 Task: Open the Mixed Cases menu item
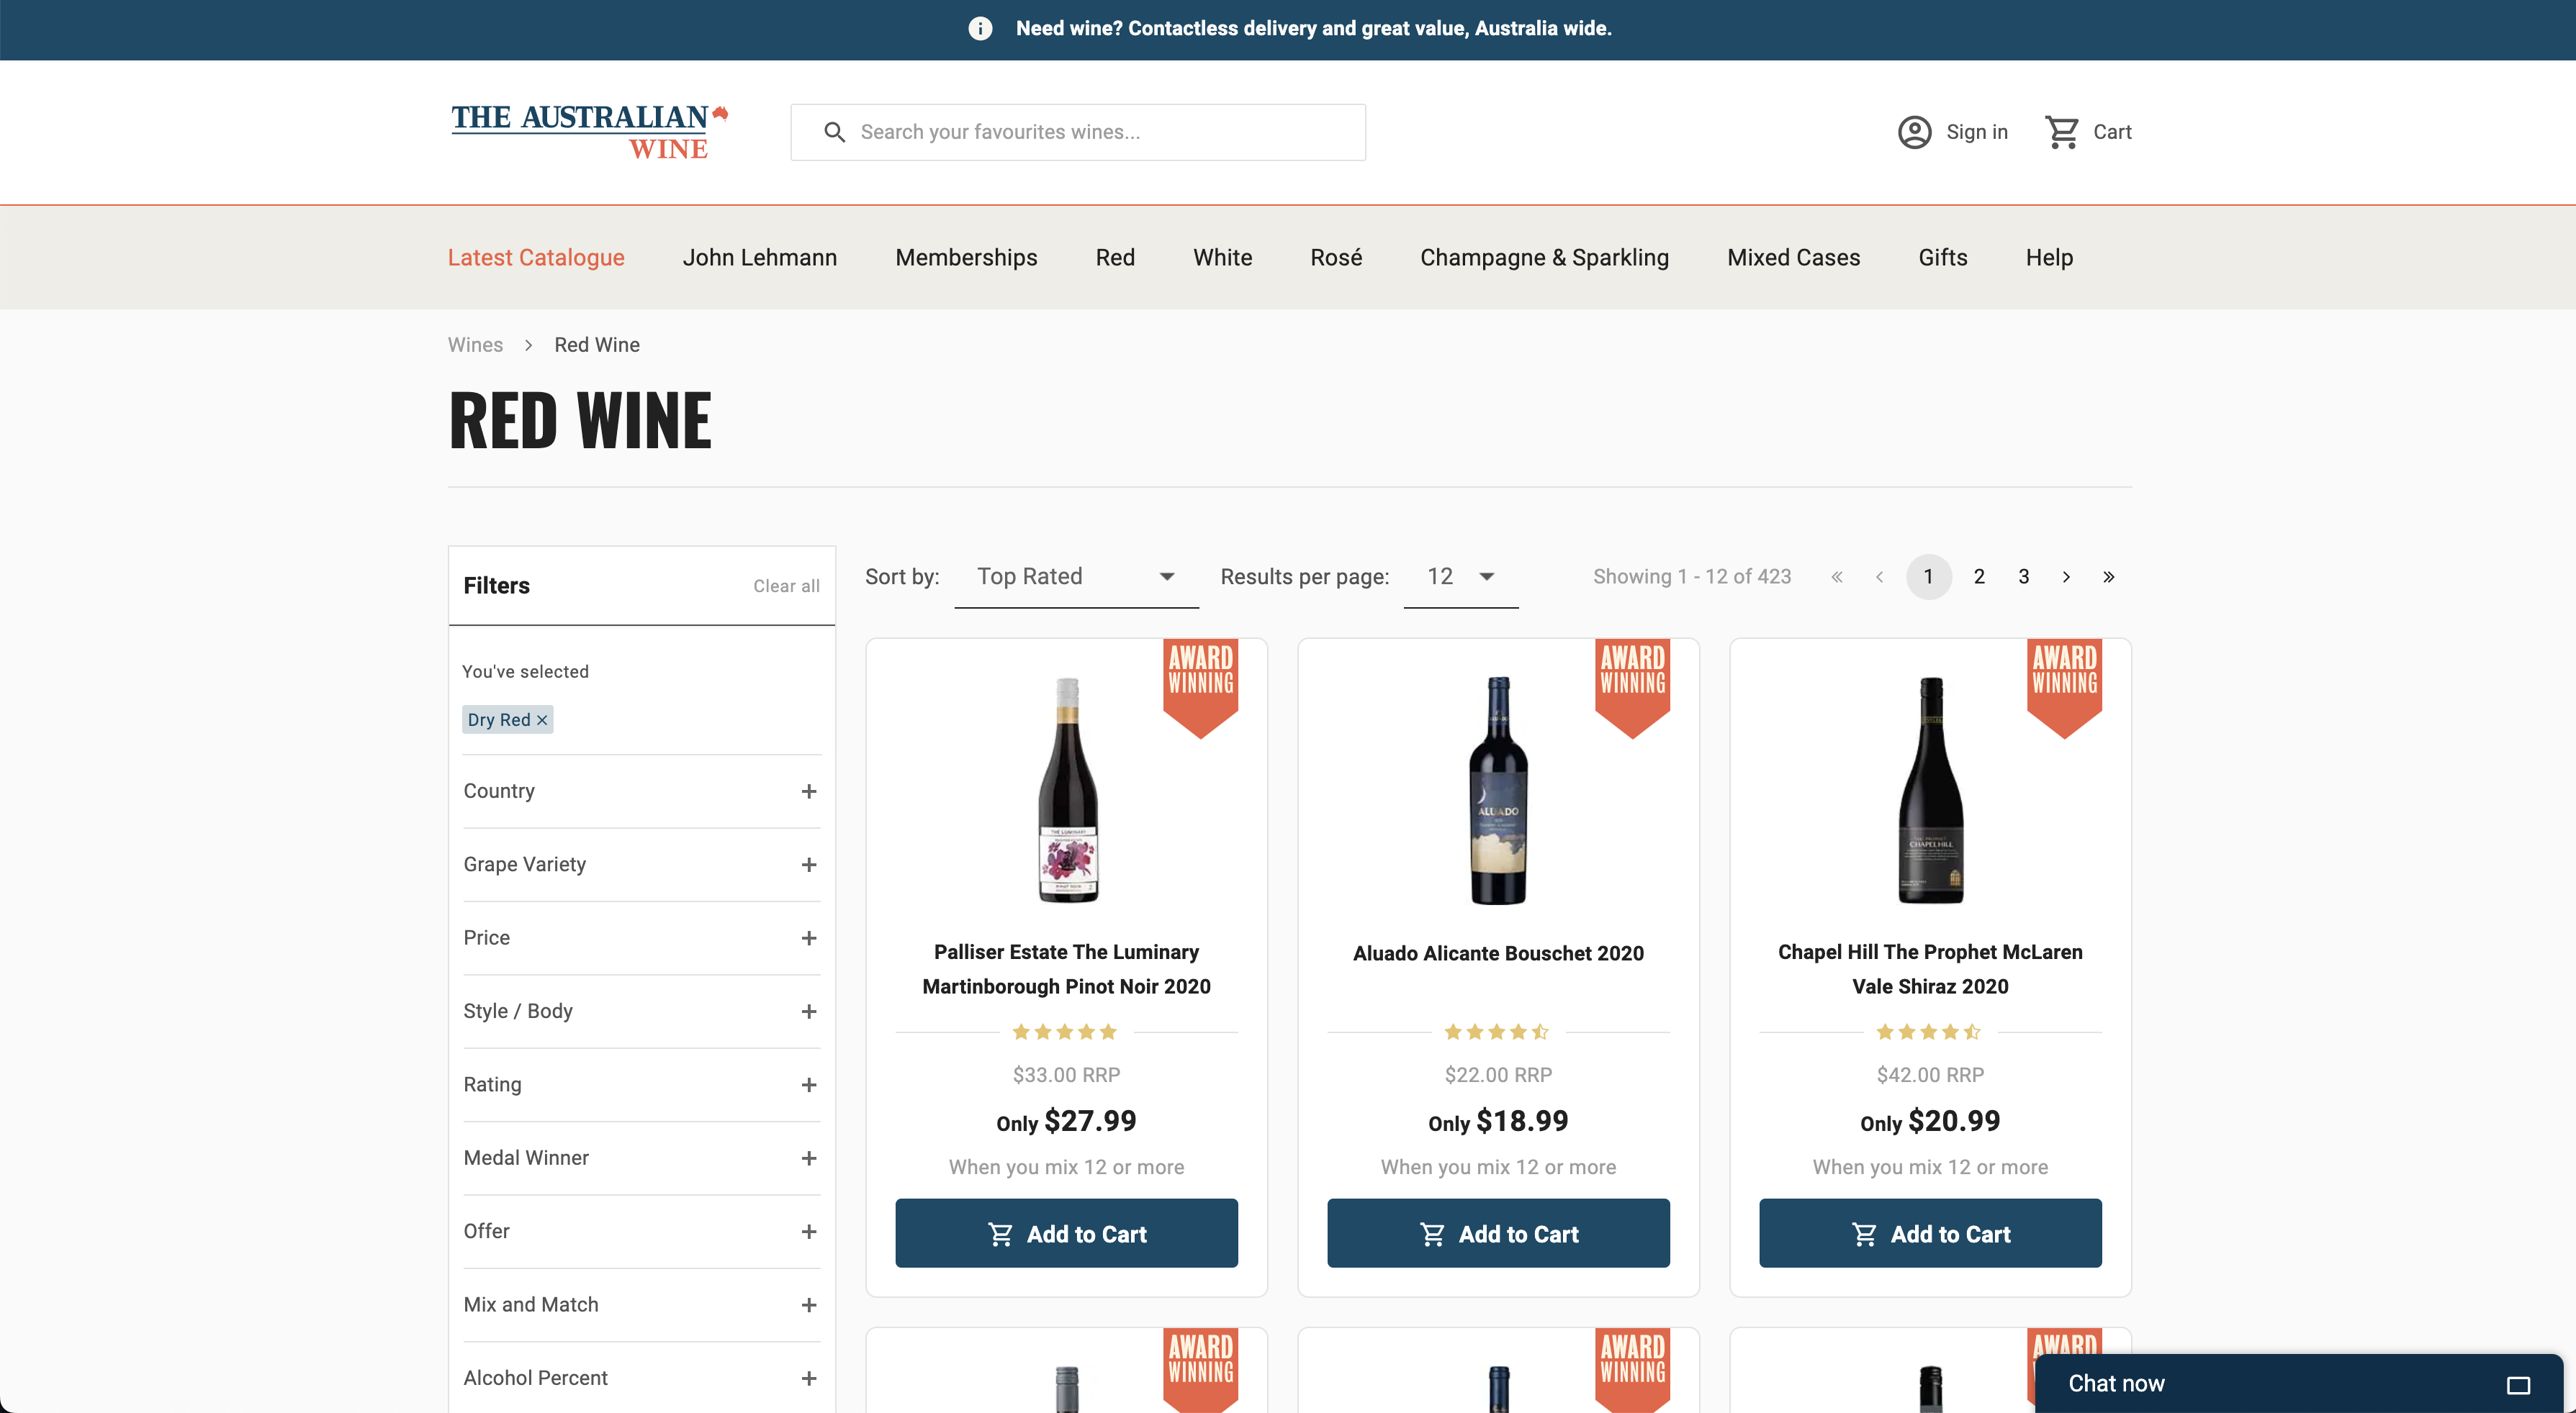tap(1793, 258)
